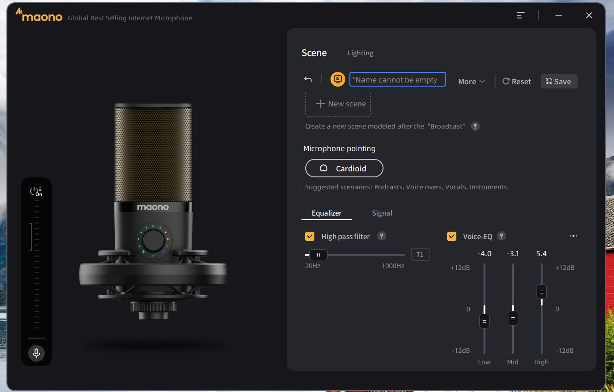Image resolution: width=614 pixels, height=392 pixels.
Task: Click the back arrow icon beside scene name
Action: [x=308, y=79]
